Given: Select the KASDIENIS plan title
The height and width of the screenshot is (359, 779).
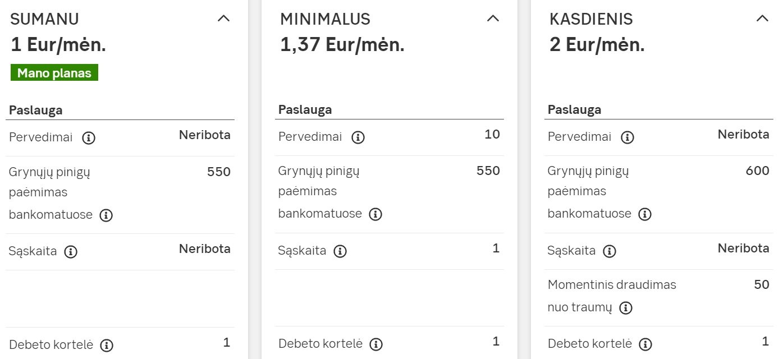Looking at the screenshot, I should click(x=591, y=19).
